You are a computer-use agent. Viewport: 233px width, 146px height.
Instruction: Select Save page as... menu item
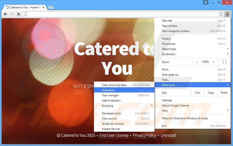(x=193, y=75)
